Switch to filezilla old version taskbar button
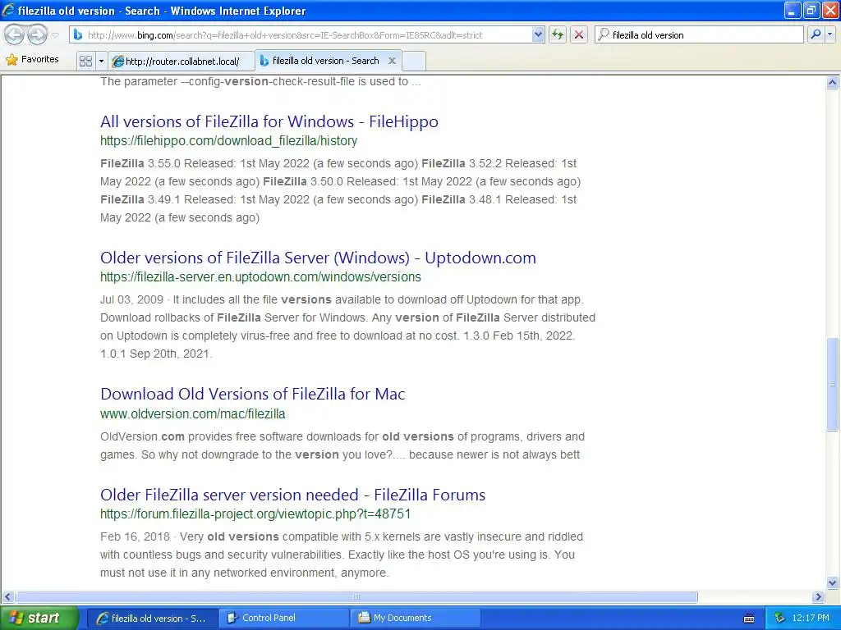841x630 pixels. (x=152, y=619)
